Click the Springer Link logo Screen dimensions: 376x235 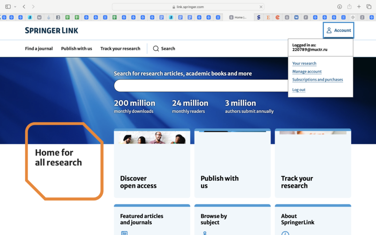point(52,31)
